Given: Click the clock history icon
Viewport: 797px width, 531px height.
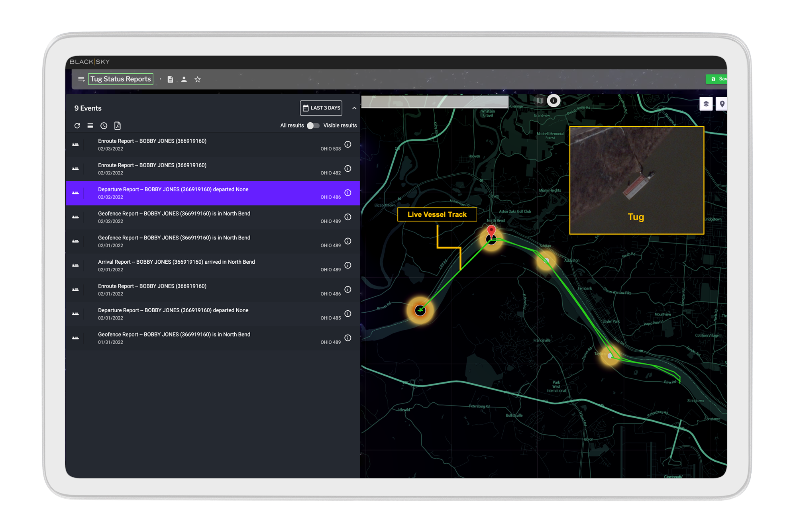Looking at the screenshot, I should (x=104, y=125).
